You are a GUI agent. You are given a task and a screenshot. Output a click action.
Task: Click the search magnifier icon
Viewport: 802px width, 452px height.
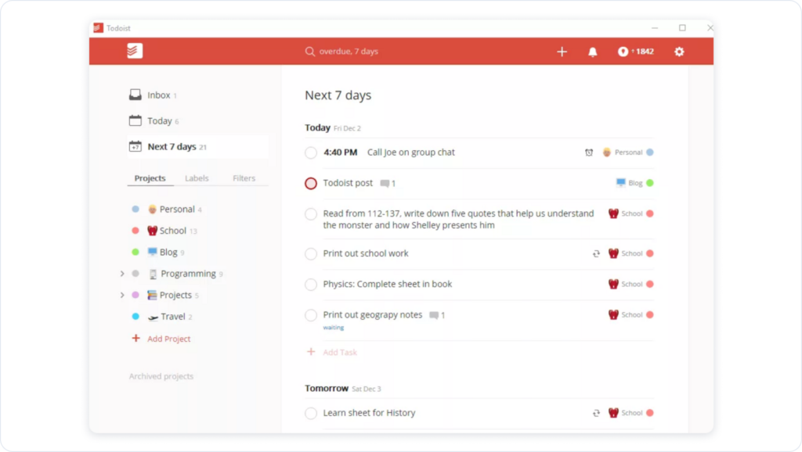[x=310, y=51]
